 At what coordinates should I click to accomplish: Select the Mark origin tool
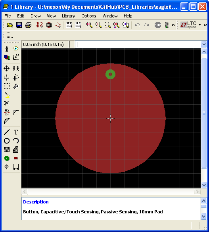point(16,58)
